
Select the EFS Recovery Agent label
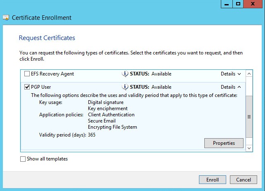pos(52,74)
